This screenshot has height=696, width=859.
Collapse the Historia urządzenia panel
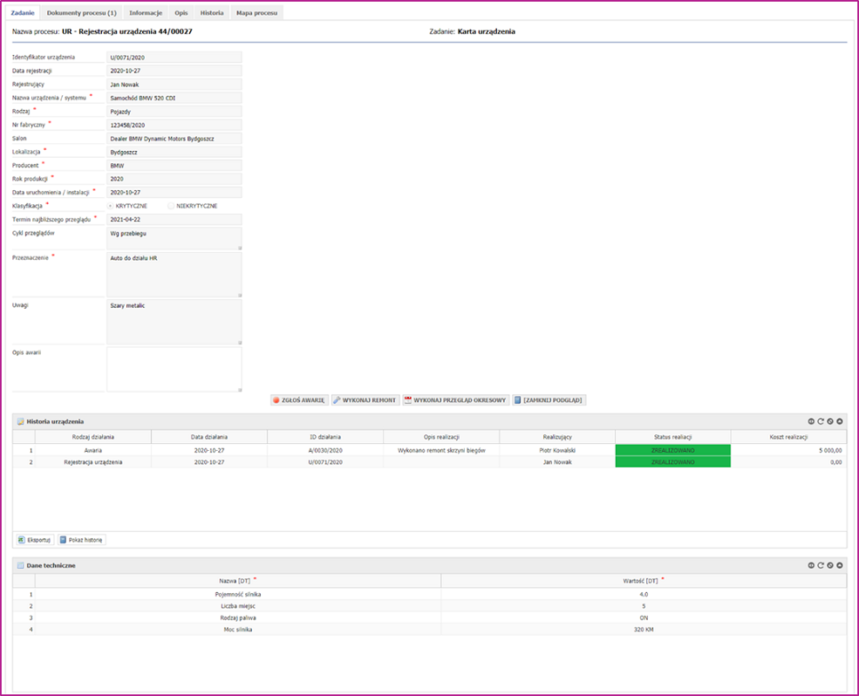tap(840, 421)
